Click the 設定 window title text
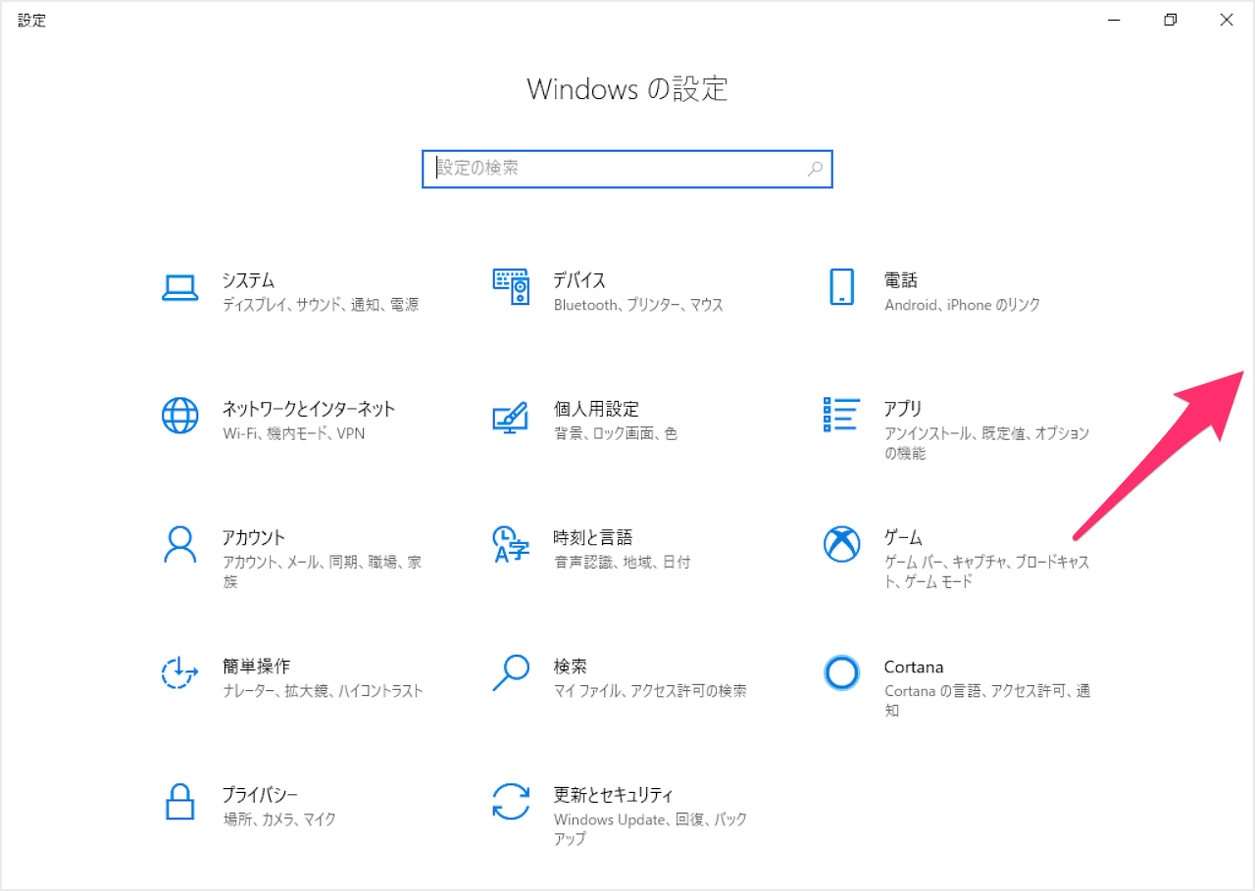Screen dimensions: 1255x891 (x=31, y=20)
